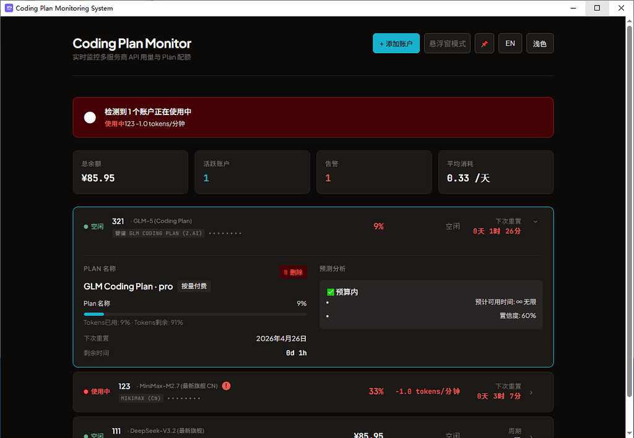Viewport: 634px width, 438px height.
Task: Add a new account with 添加账户
Action: click(396, 43)
